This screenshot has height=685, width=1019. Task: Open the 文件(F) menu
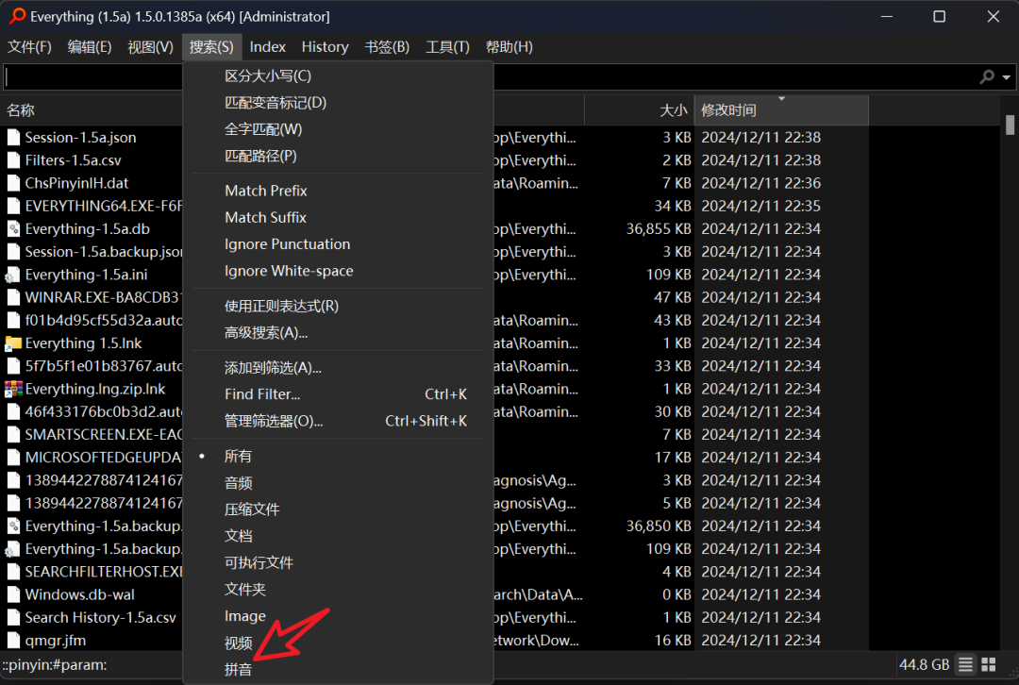(x=29, y=47)
